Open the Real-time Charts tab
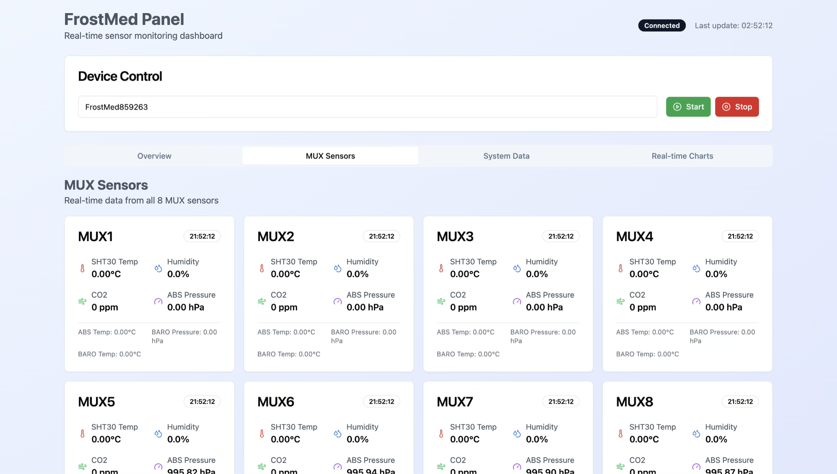The image size is (837, 474). 682,156
